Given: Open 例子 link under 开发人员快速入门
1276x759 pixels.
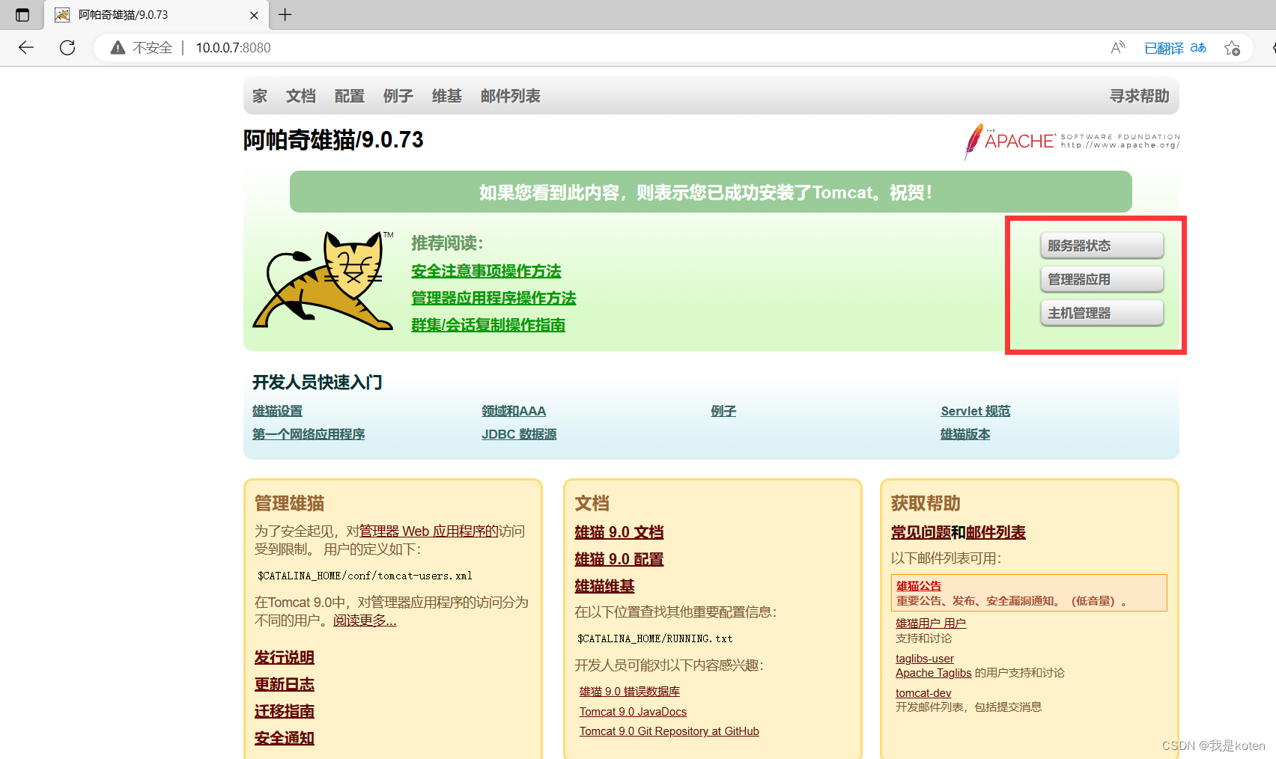Looking at the screenshot, I should pos(723,411).
